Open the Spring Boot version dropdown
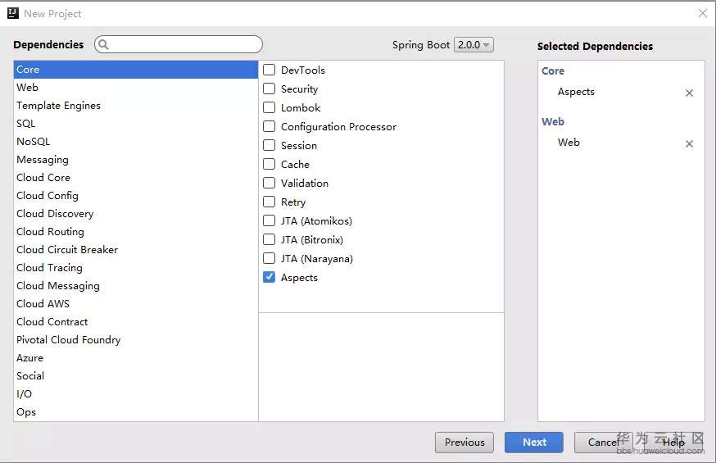Image resolution: width=716 pixels, height=463 pixels. pos(474,45)
